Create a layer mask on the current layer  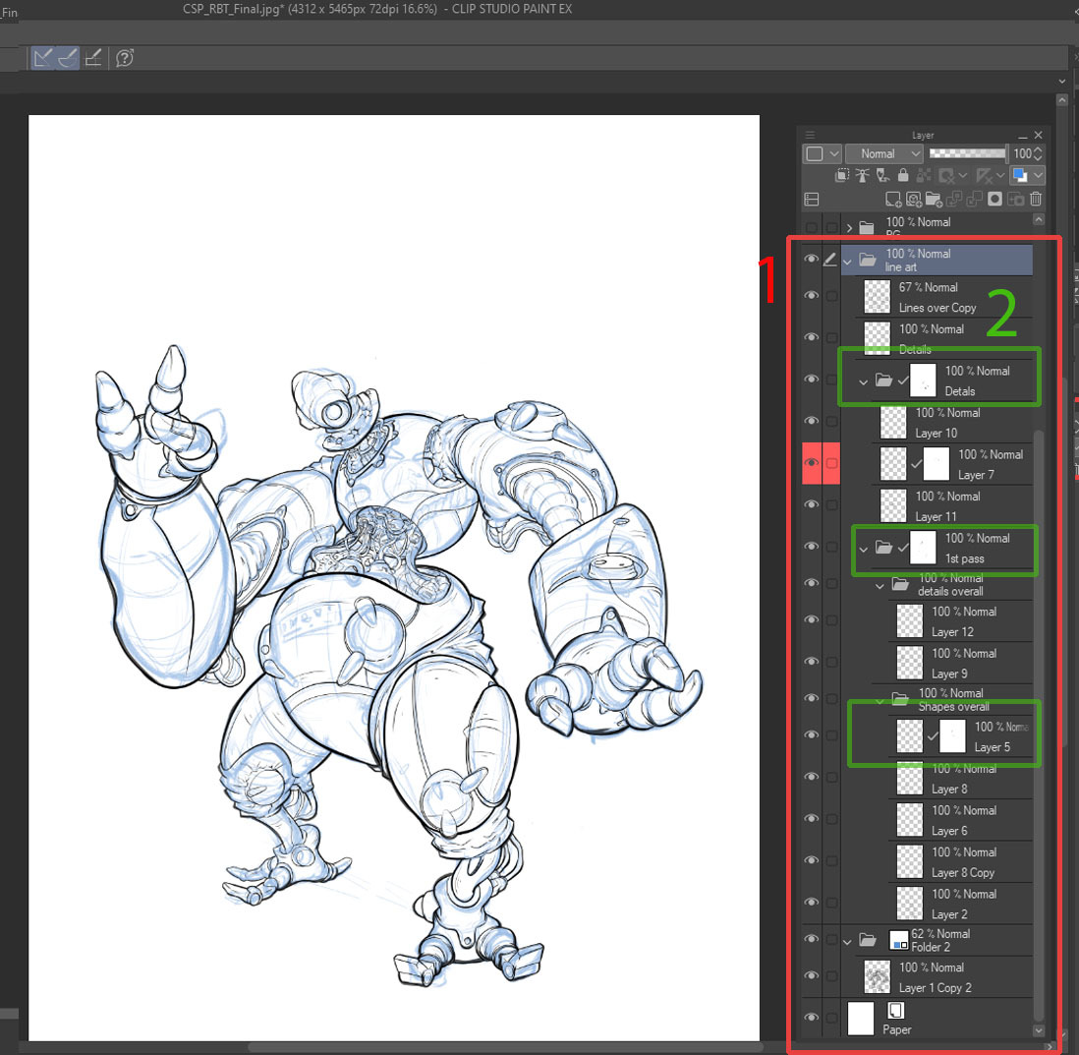tap(994, 199)
